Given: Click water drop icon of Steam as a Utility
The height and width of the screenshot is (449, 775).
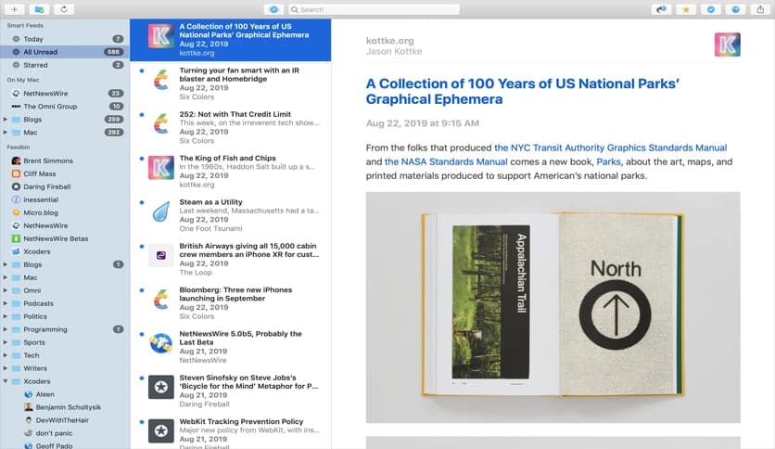Looking at the screenshot, I should tap(161, 212).
